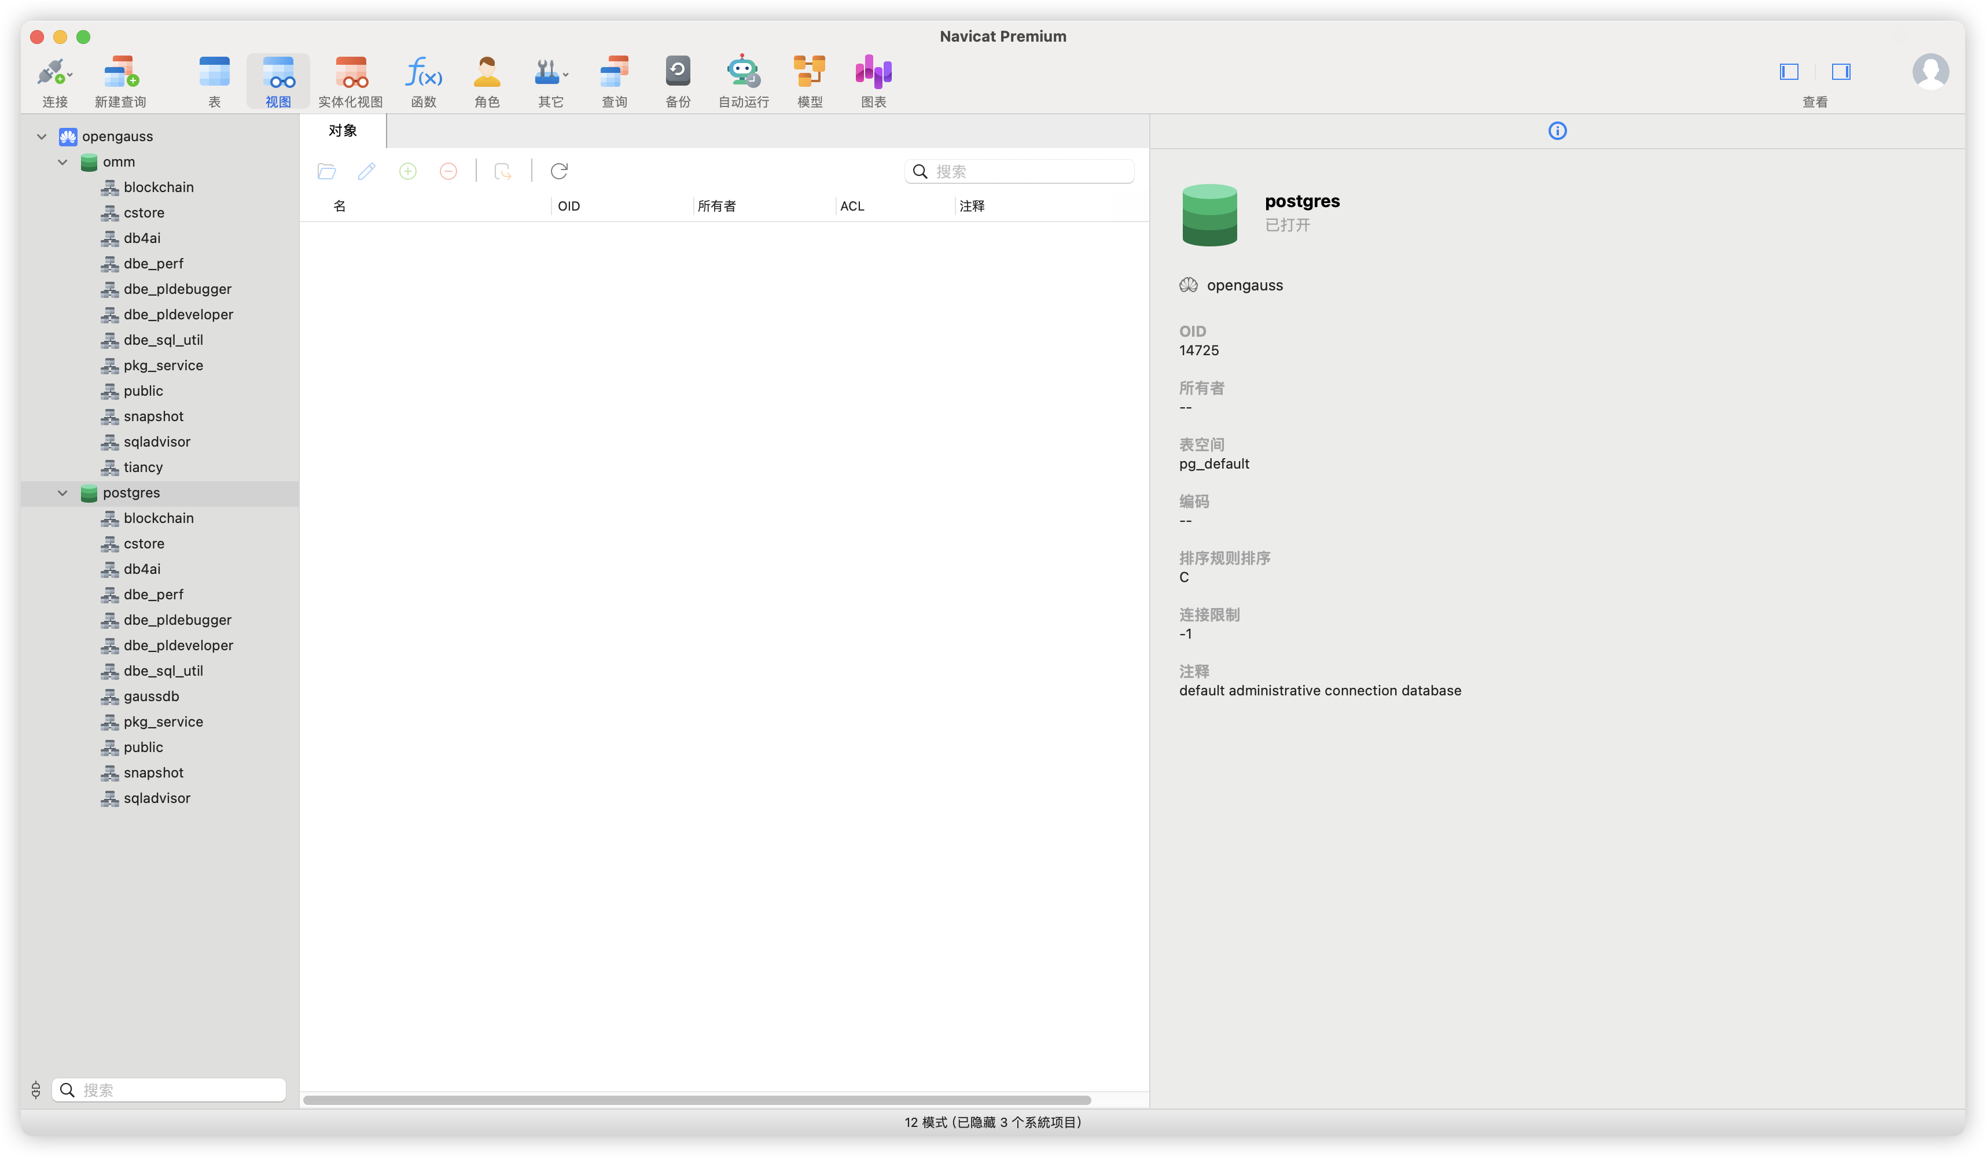1986x1157 pixels.
Task: Sort by the Name (名) column header
Action: 340,205
